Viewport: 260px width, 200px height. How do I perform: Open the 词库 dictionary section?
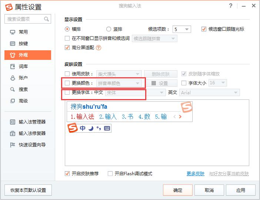pyautogui.click(x=28, y=67)
